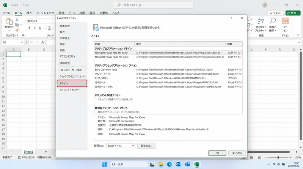Open Microsoft Edge from taskbar
The height and width of the screenshot is (169, 303).
pos(170,164)
